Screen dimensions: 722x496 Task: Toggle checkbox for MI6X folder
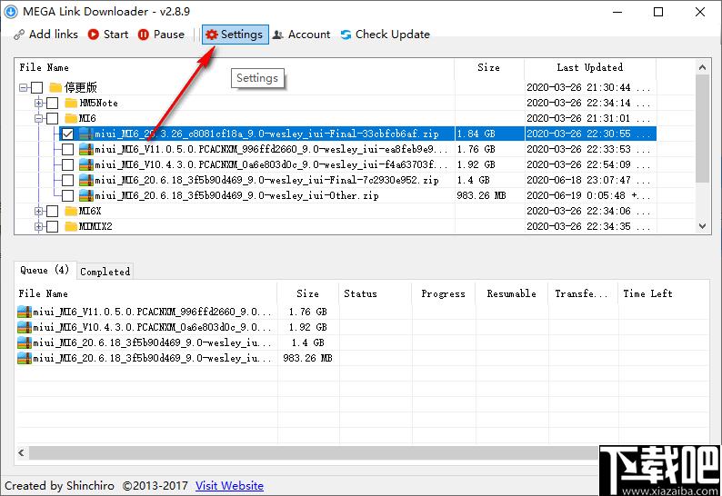coord(53,211)
